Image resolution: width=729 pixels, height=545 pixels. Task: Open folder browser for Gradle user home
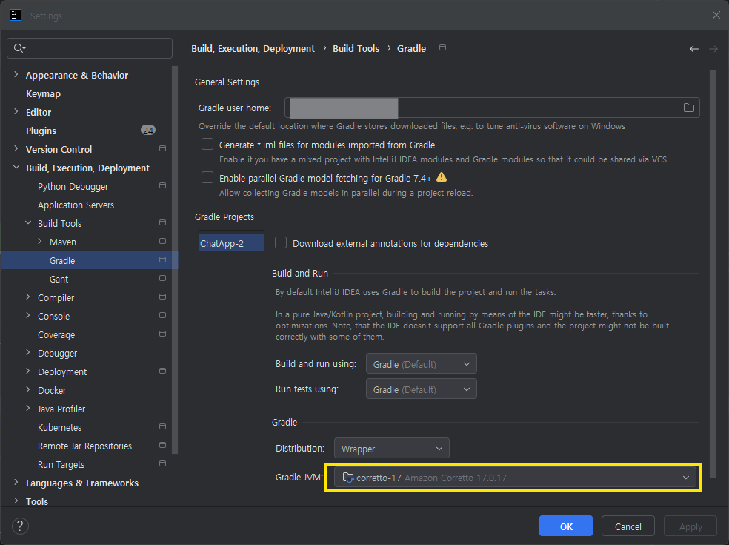688,108
